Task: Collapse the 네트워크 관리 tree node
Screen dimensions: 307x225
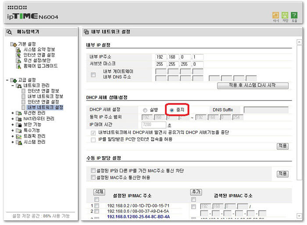Action: click(13, 86)
